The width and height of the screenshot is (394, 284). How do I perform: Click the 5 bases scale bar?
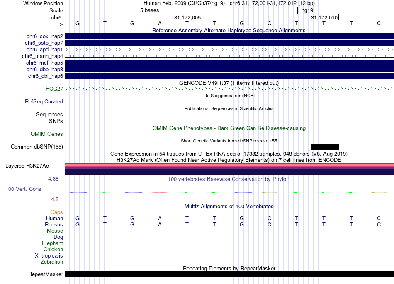229,10
